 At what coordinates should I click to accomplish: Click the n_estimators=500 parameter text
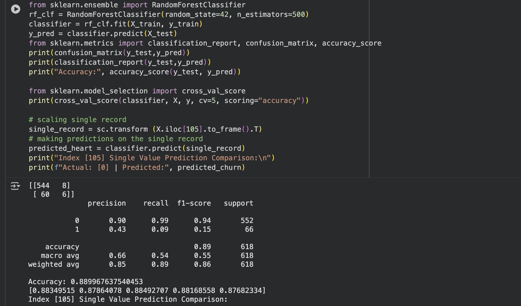click(x=271, y=14)
